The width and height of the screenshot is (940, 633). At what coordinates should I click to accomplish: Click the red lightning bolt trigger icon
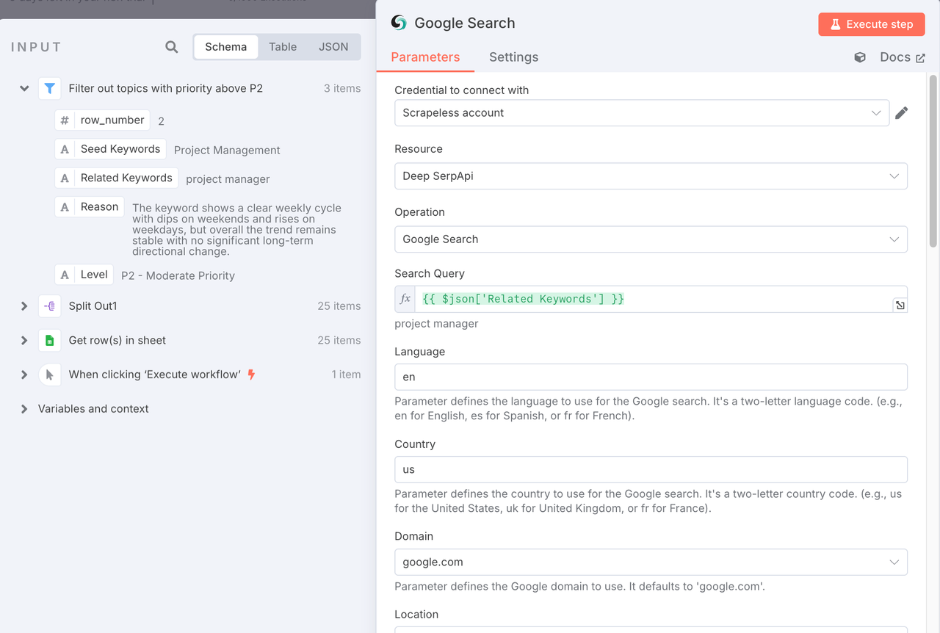(251, 375)
